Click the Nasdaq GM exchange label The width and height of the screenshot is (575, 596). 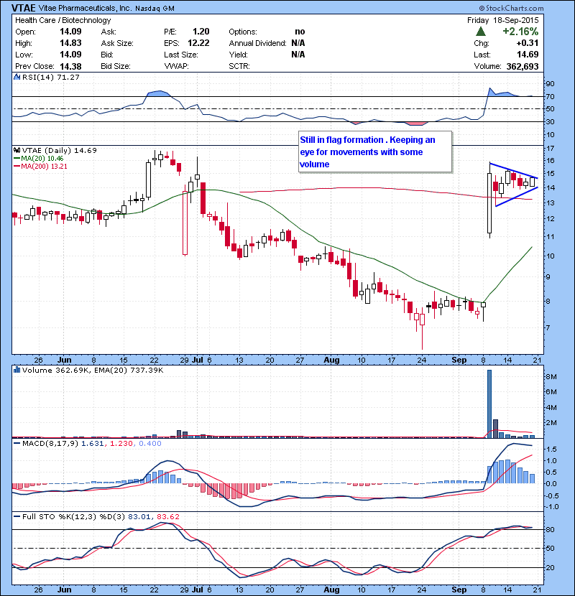155,9
